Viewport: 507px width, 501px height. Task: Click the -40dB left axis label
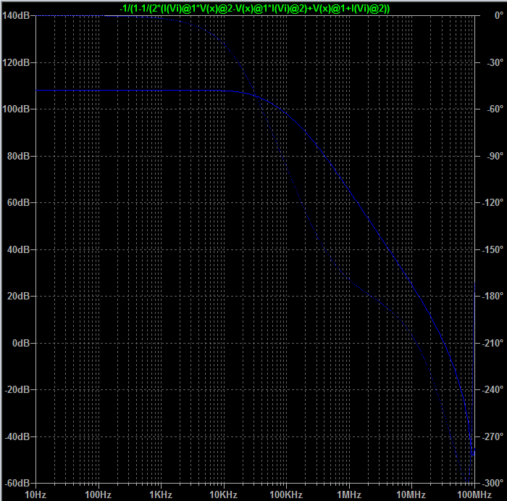[x=17, y=436]
